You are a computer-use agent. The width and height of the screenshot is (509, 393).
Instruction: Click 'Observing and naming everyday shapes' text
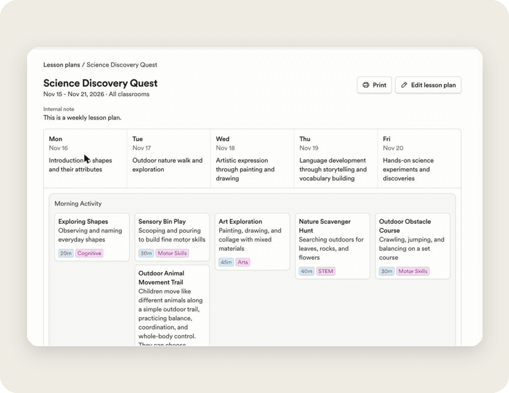tap(90, 235)
